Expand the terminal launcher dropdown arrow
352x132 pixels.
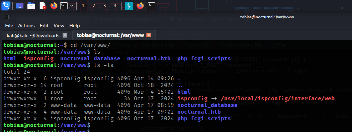[72, 6]
